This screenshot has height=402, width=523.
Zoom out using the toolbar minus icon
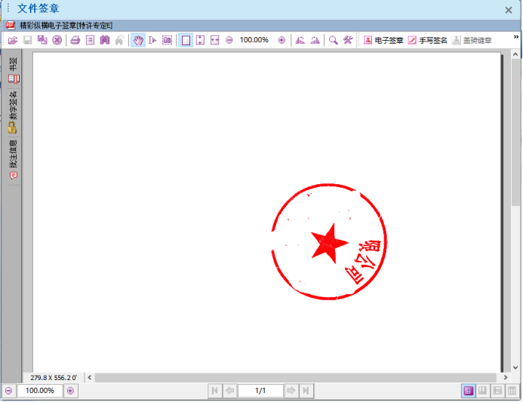[x=229, y=40]
